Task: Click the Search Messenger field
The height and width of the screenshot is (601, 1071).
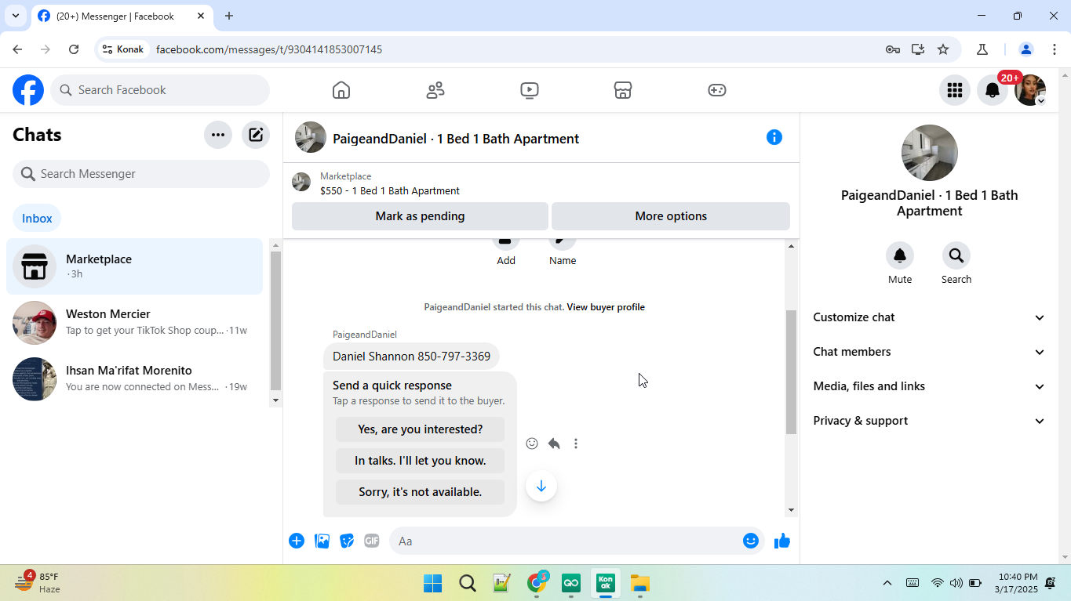Action: (141, 174)
